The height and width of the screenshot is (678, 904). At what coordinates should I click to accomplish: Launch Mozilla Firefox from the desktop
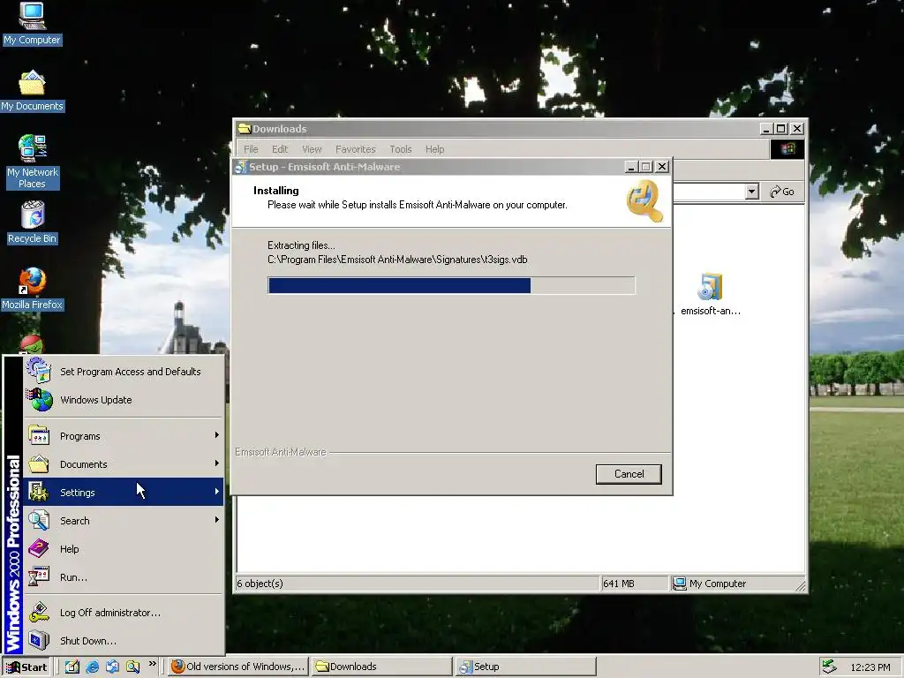coord(33,289)
